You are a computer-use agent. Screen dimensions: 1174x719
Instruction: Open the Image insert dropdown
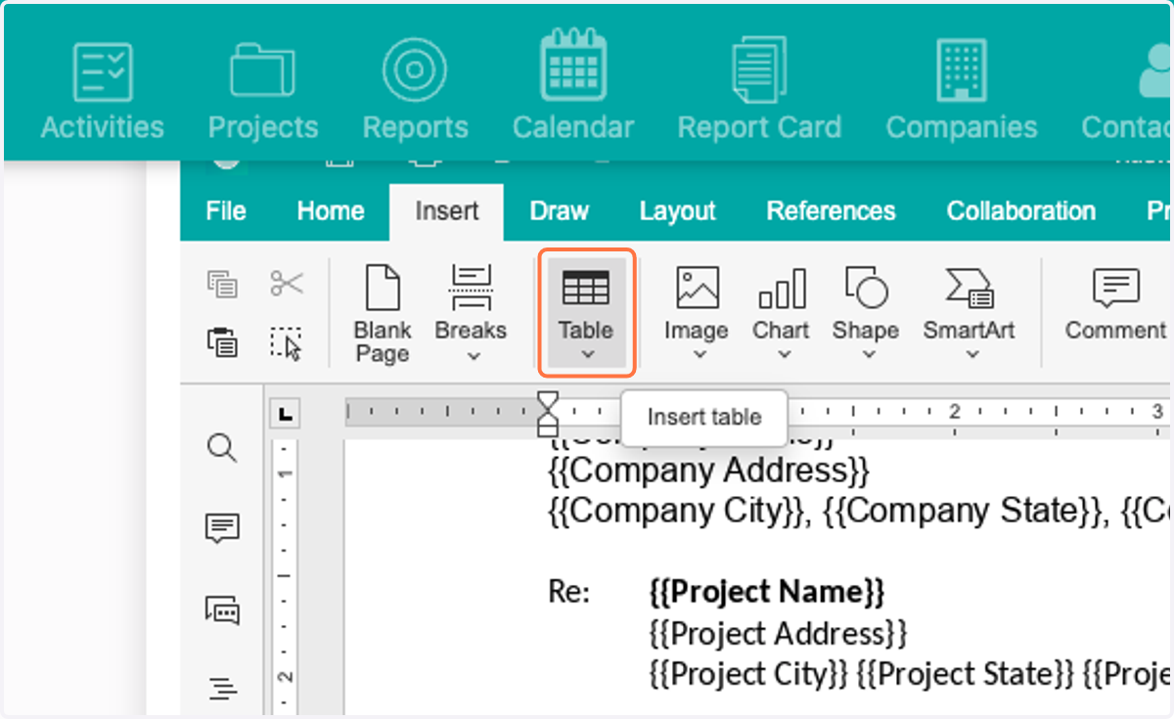click(697, 314)
